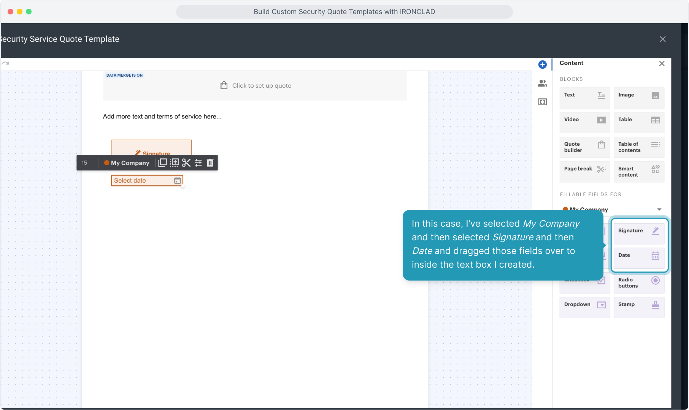Add a Quote builder block

(x=584, y=147)
